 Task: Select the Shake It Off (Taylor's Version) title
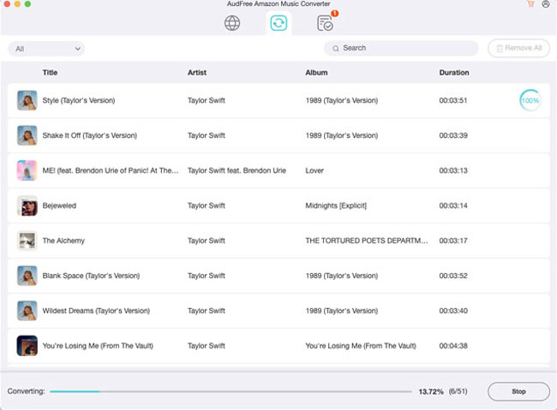(x=89, y=135)
